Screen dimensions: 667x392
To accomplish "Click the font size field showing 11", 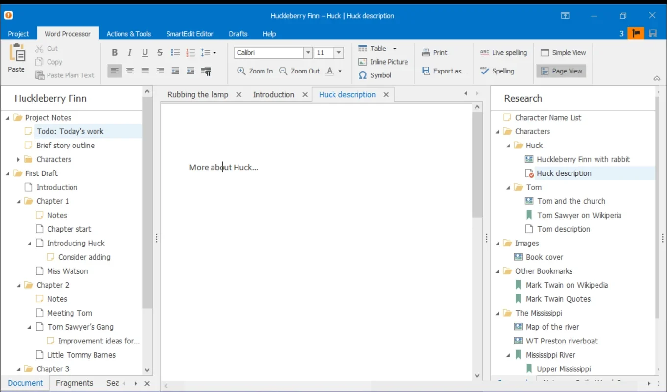I will coord(324,53).
